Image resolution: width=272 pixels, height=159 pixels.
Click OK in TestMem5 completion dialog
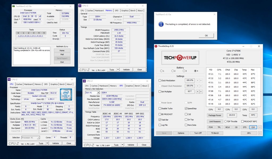(206, 36)
